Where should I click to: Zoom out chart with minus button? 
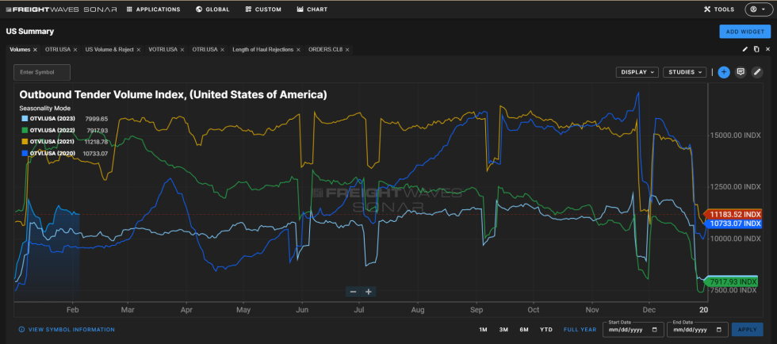coord(353,292)
